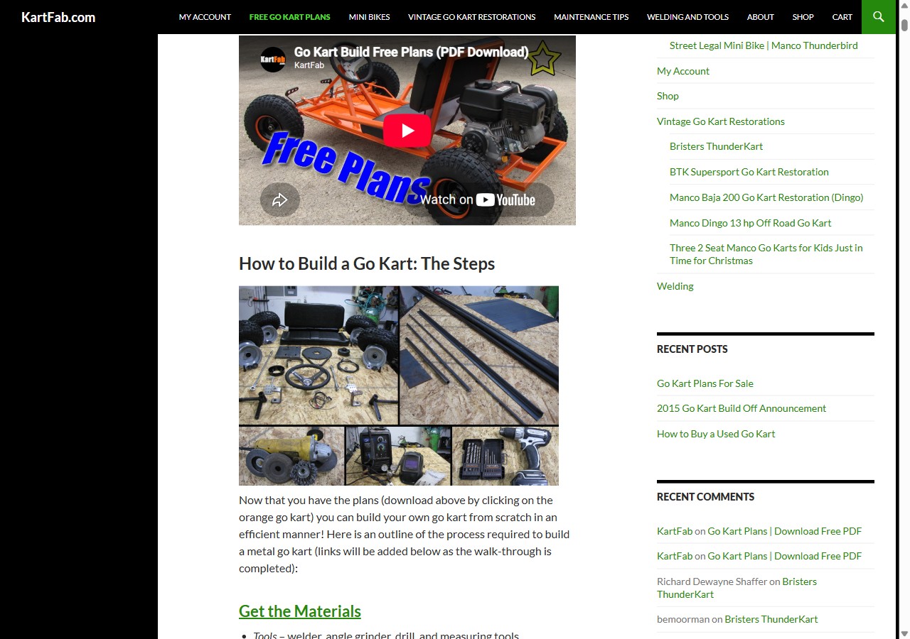
Task: Open How to Buy a Used Go Kart
Action: point(716,434)
